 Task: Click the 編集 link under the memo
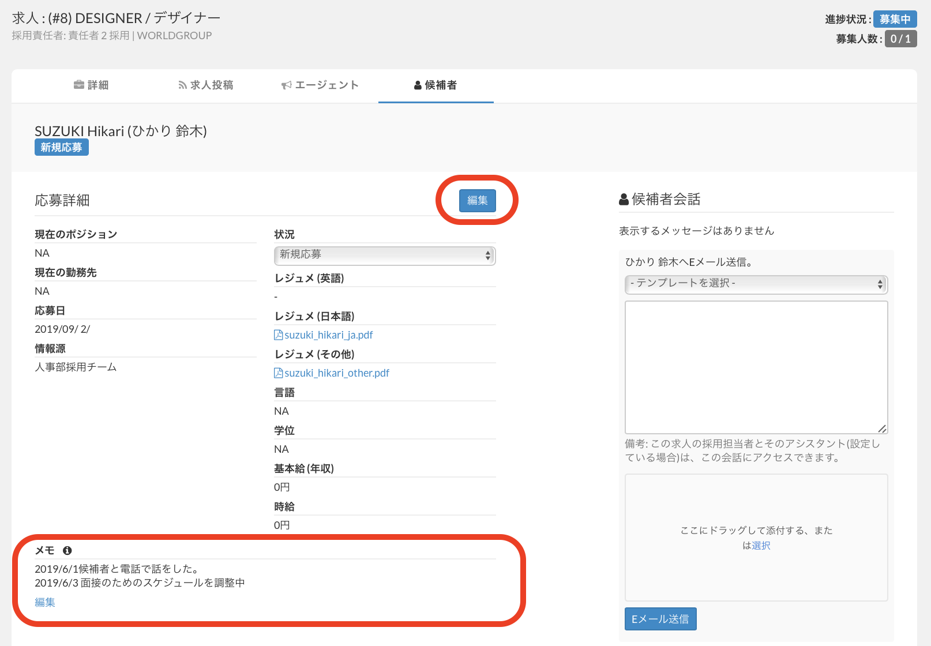(x=45, y=602)
